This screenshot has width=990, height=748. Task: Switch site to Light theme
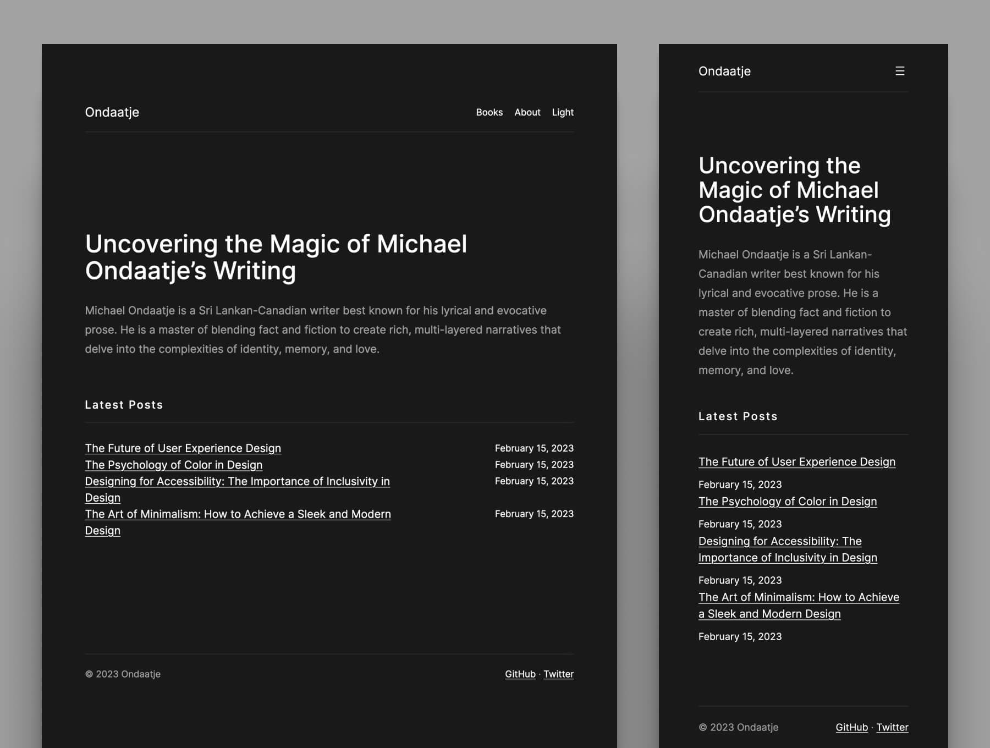563,112
